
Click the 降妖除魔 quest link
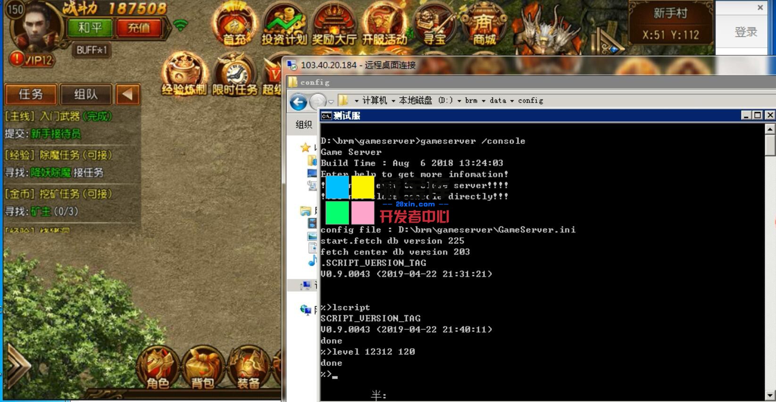[x=51, y=173]
